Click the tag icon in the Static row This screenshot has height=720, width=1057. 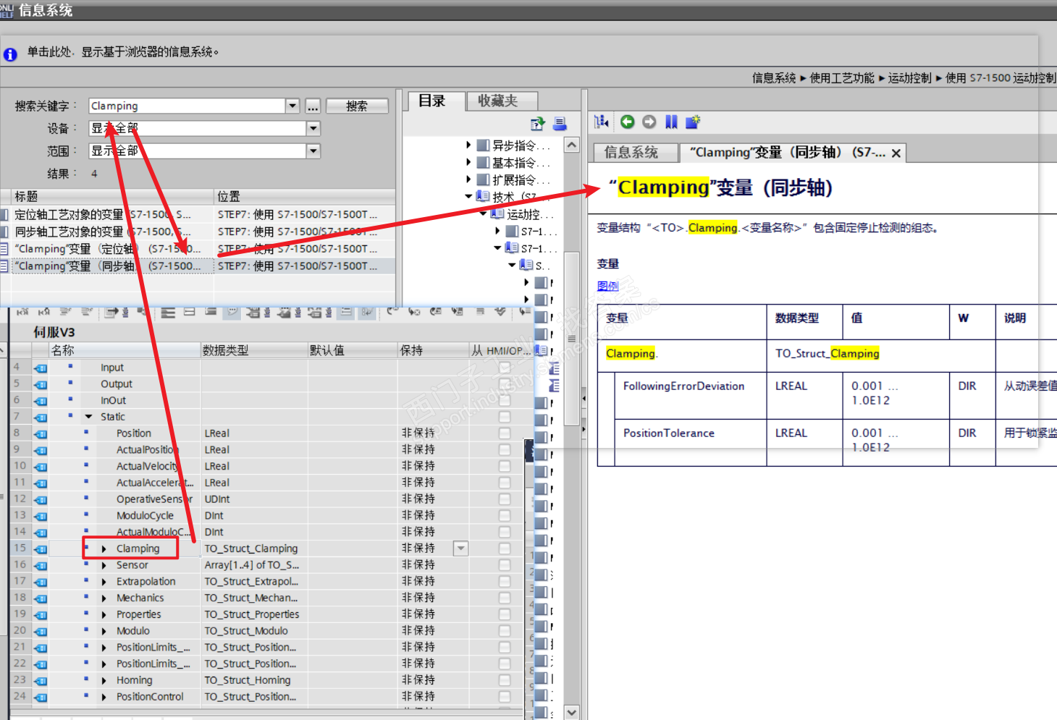point(41,418)
